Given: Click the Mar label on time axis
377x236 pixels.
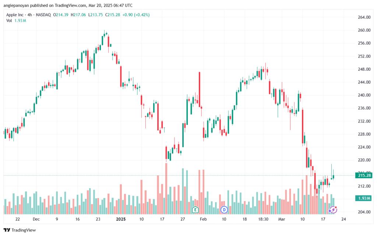Looking at the screenshot, I should click(282, 219).
